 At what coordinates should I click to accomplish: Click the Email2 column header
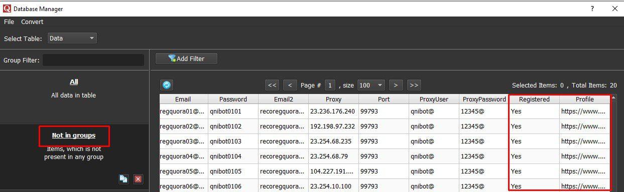point(283,99)
